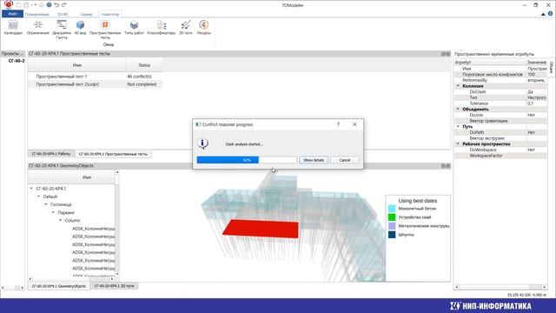Click the Металлические конструкции legend swatch
The width and height of the screenshot is (556, 313).
coord(392,226)
